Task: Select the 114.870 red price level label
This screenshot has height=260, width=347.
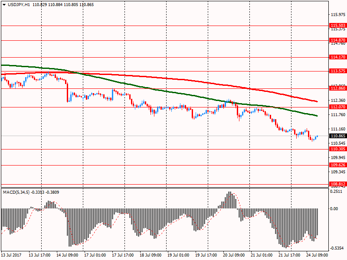Action: click(338, 40)
